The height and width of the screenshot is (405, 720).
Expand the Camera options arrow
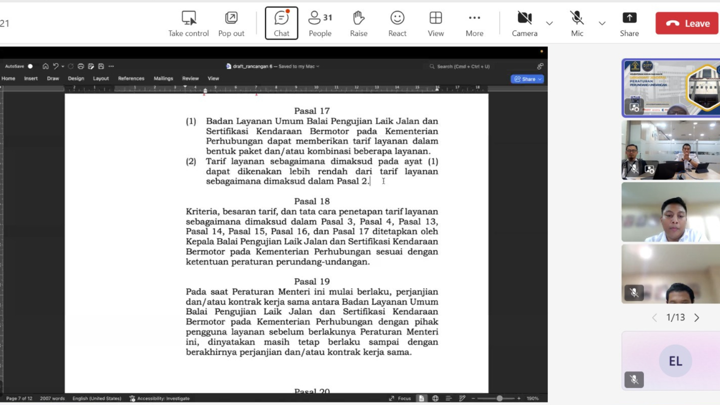[x=549, y=23]
